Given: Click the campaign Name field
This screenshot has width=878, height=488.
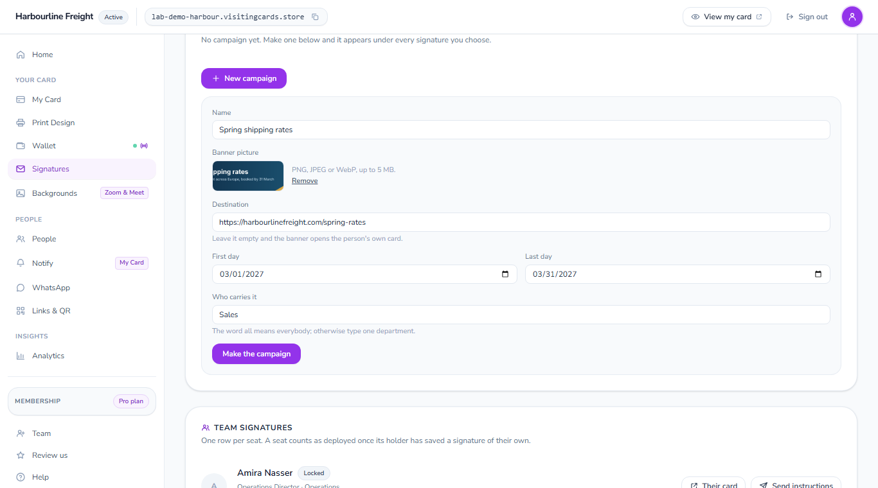Looking at the screenshot, I should pyautogui.click(x=521, y=130).
